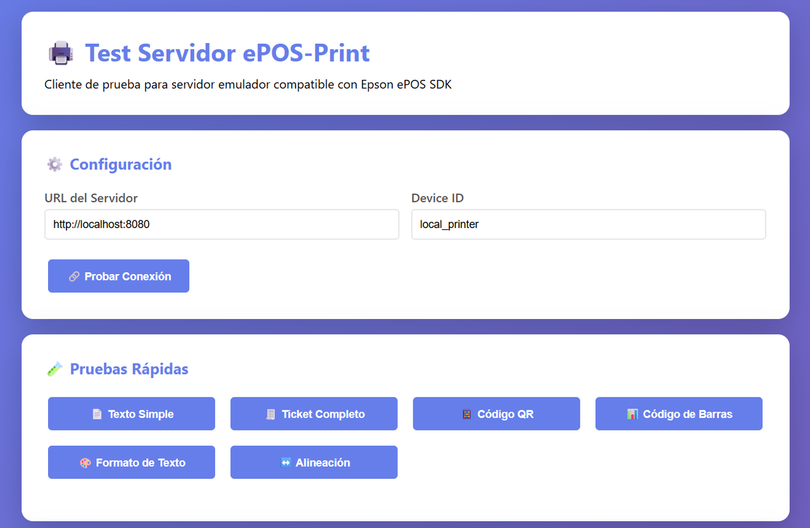Print a Ticket Completo test
The height and width of the screenshot is (528, 810).
tap(314, 414)
